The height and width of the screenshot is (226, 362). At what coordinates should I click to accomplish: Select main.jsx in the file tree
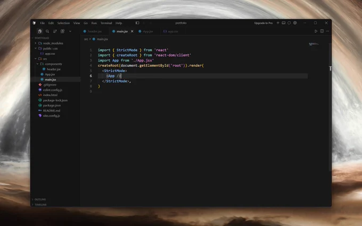[x=55, y=80]
